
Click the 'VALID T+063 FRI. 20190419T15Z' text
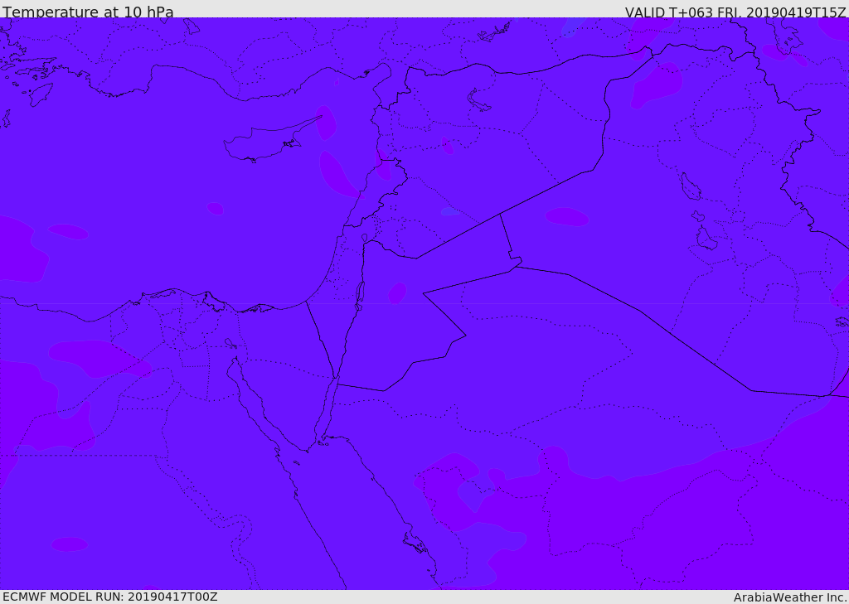click(735, 12)
